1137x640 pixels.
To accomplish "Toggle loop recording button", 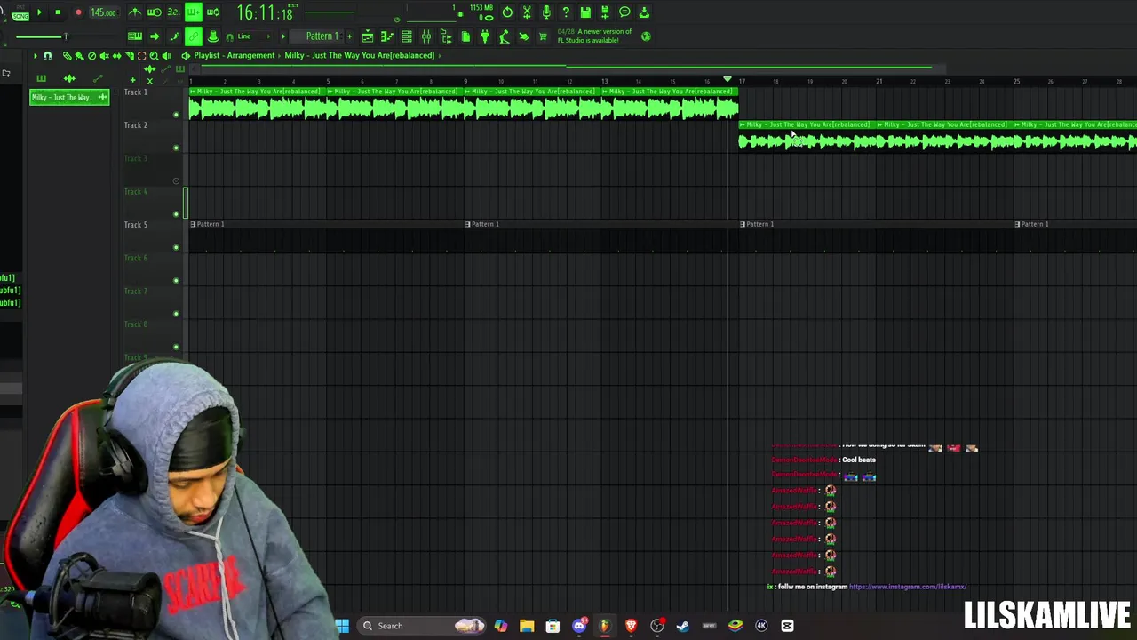I will point(213,12).
